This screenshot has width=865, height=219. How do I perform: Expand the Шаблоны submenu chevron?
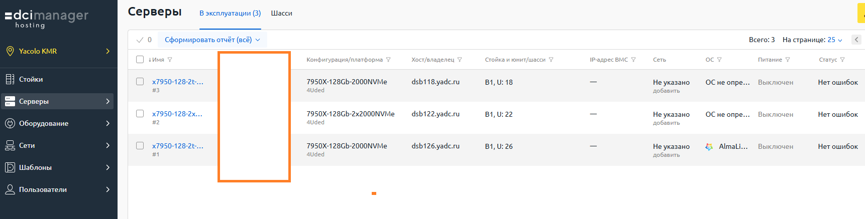tap(107, 167)
